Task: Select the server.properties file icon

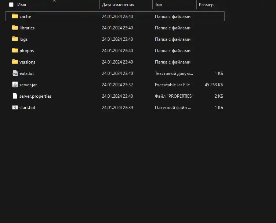Action: pos(15,96)
